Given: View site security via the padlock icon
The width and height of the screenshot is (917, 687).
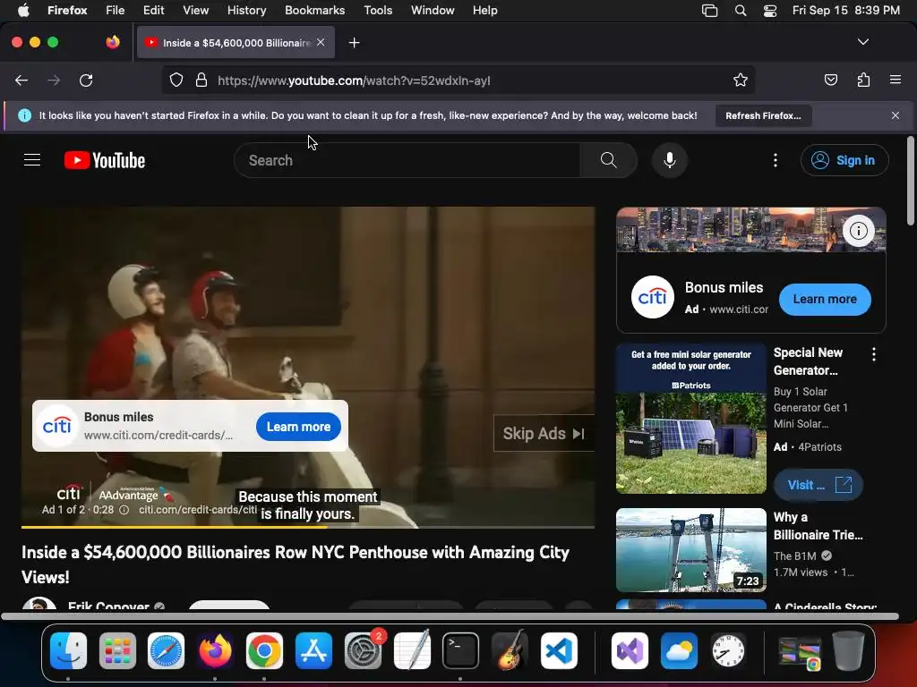Looking at the screenshot, I should (x=201, y=81).
